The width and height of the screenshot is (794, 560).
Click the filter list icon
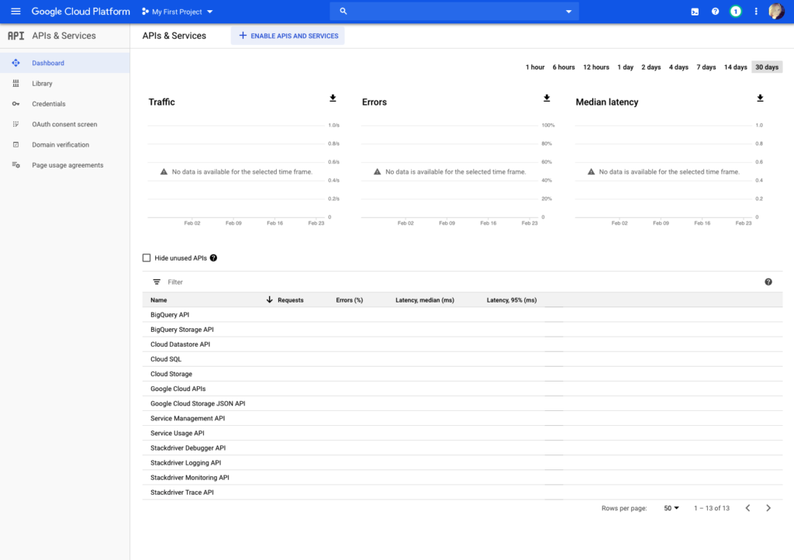point(157,282)
